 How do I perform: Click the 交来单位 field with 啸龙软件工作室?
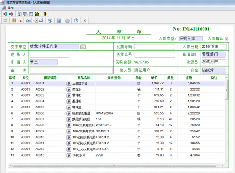pos(55,47)
